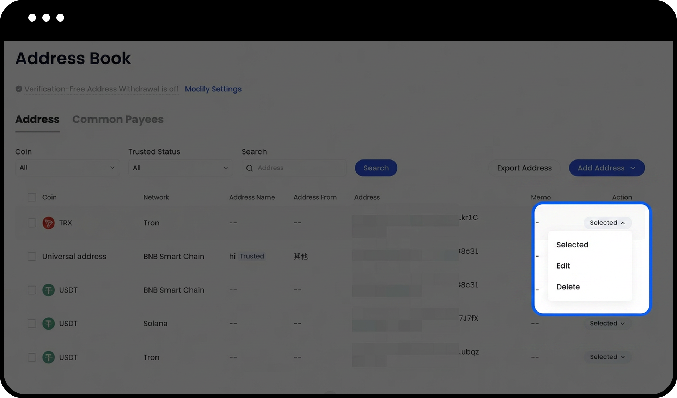Open the Coin filter dropdown
Screen dimensions: 677x398
pos(67,168)
